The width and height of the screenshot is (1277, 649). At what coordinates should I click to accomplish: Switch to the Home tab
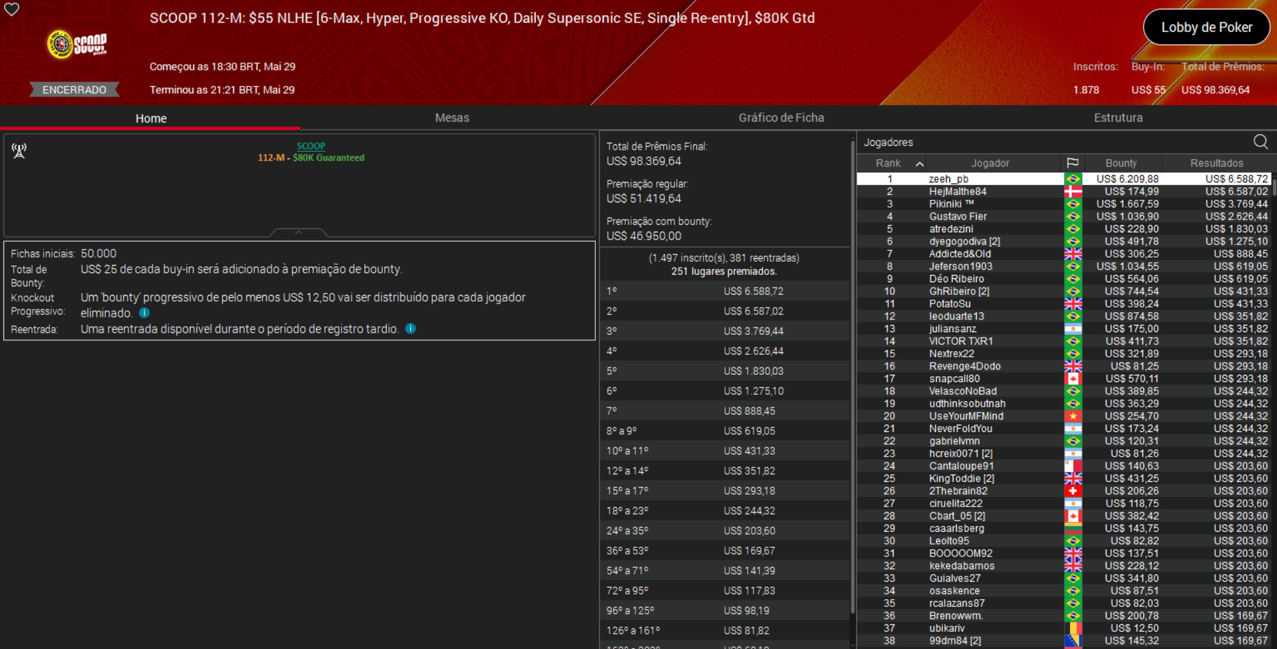point(151,118)
